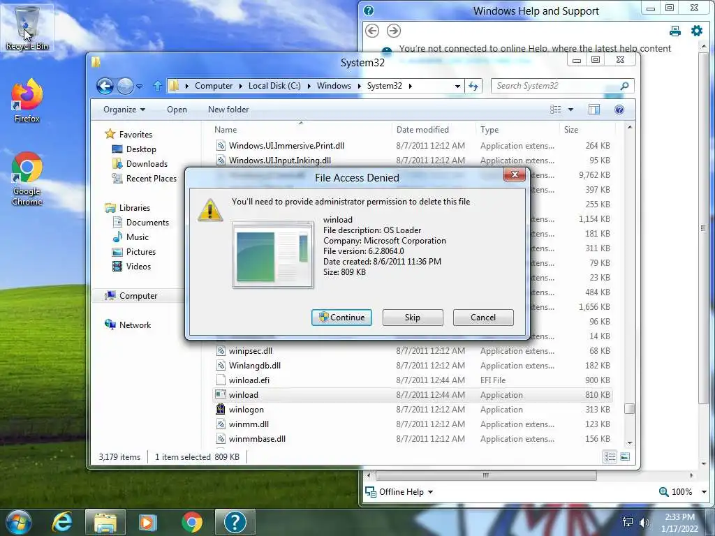715x536 pixels.
Task: Click the forward arrow in System32 explorer
Action: point(125,86)
